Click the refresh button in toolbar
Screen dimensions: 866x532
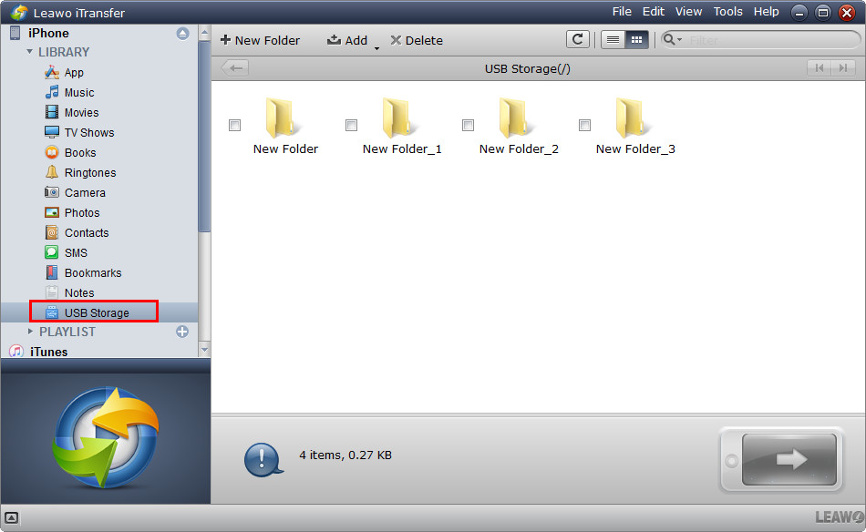pyautogui.click(x=578, y=40)
